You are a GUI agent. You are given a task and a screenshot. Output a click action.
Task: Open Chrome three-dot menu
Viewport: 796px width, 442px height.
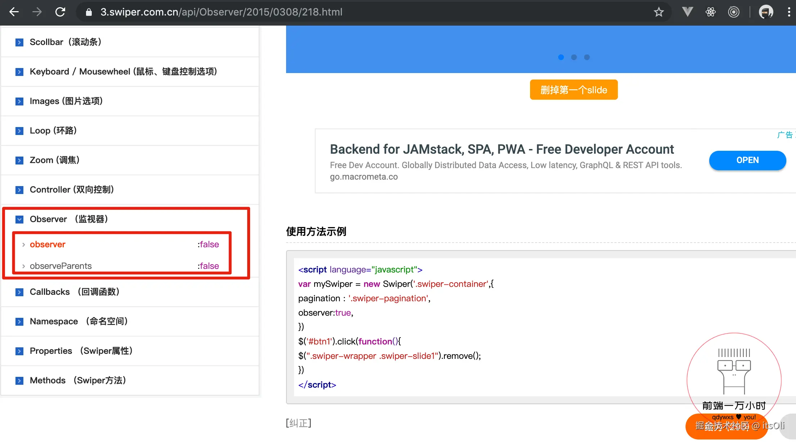pyautogui.click(x=789, y=12)
